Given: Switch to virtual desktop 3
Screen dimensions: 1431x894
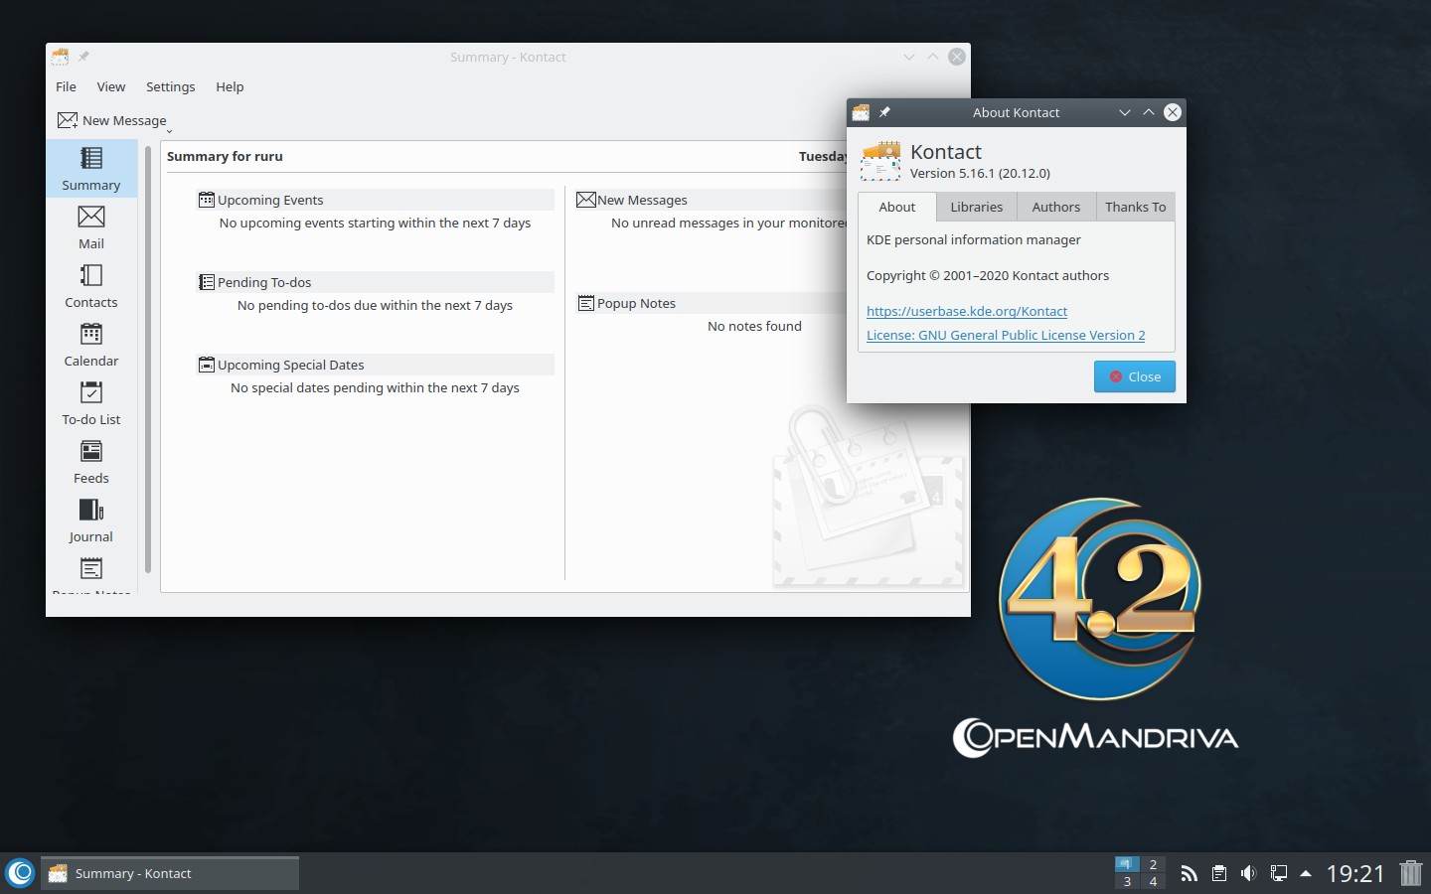Looking at the screenshot, I should point(1127,881).
